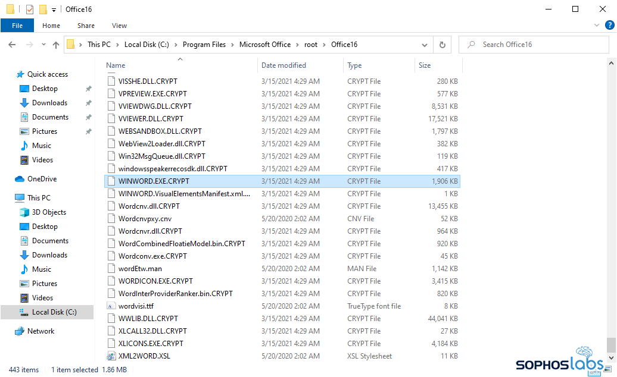Click the VVIEWDWG.DLL.CRYPT file icon
The width and height of the screenshot is (617, 377).
[x=111, y=106]
